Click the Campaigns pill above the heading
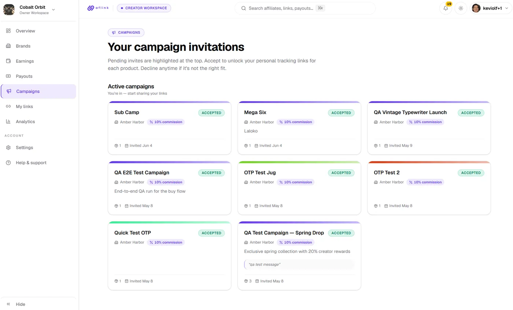This screenshot has height=310, width=513. pyautogui.click(x=126, y=33)
